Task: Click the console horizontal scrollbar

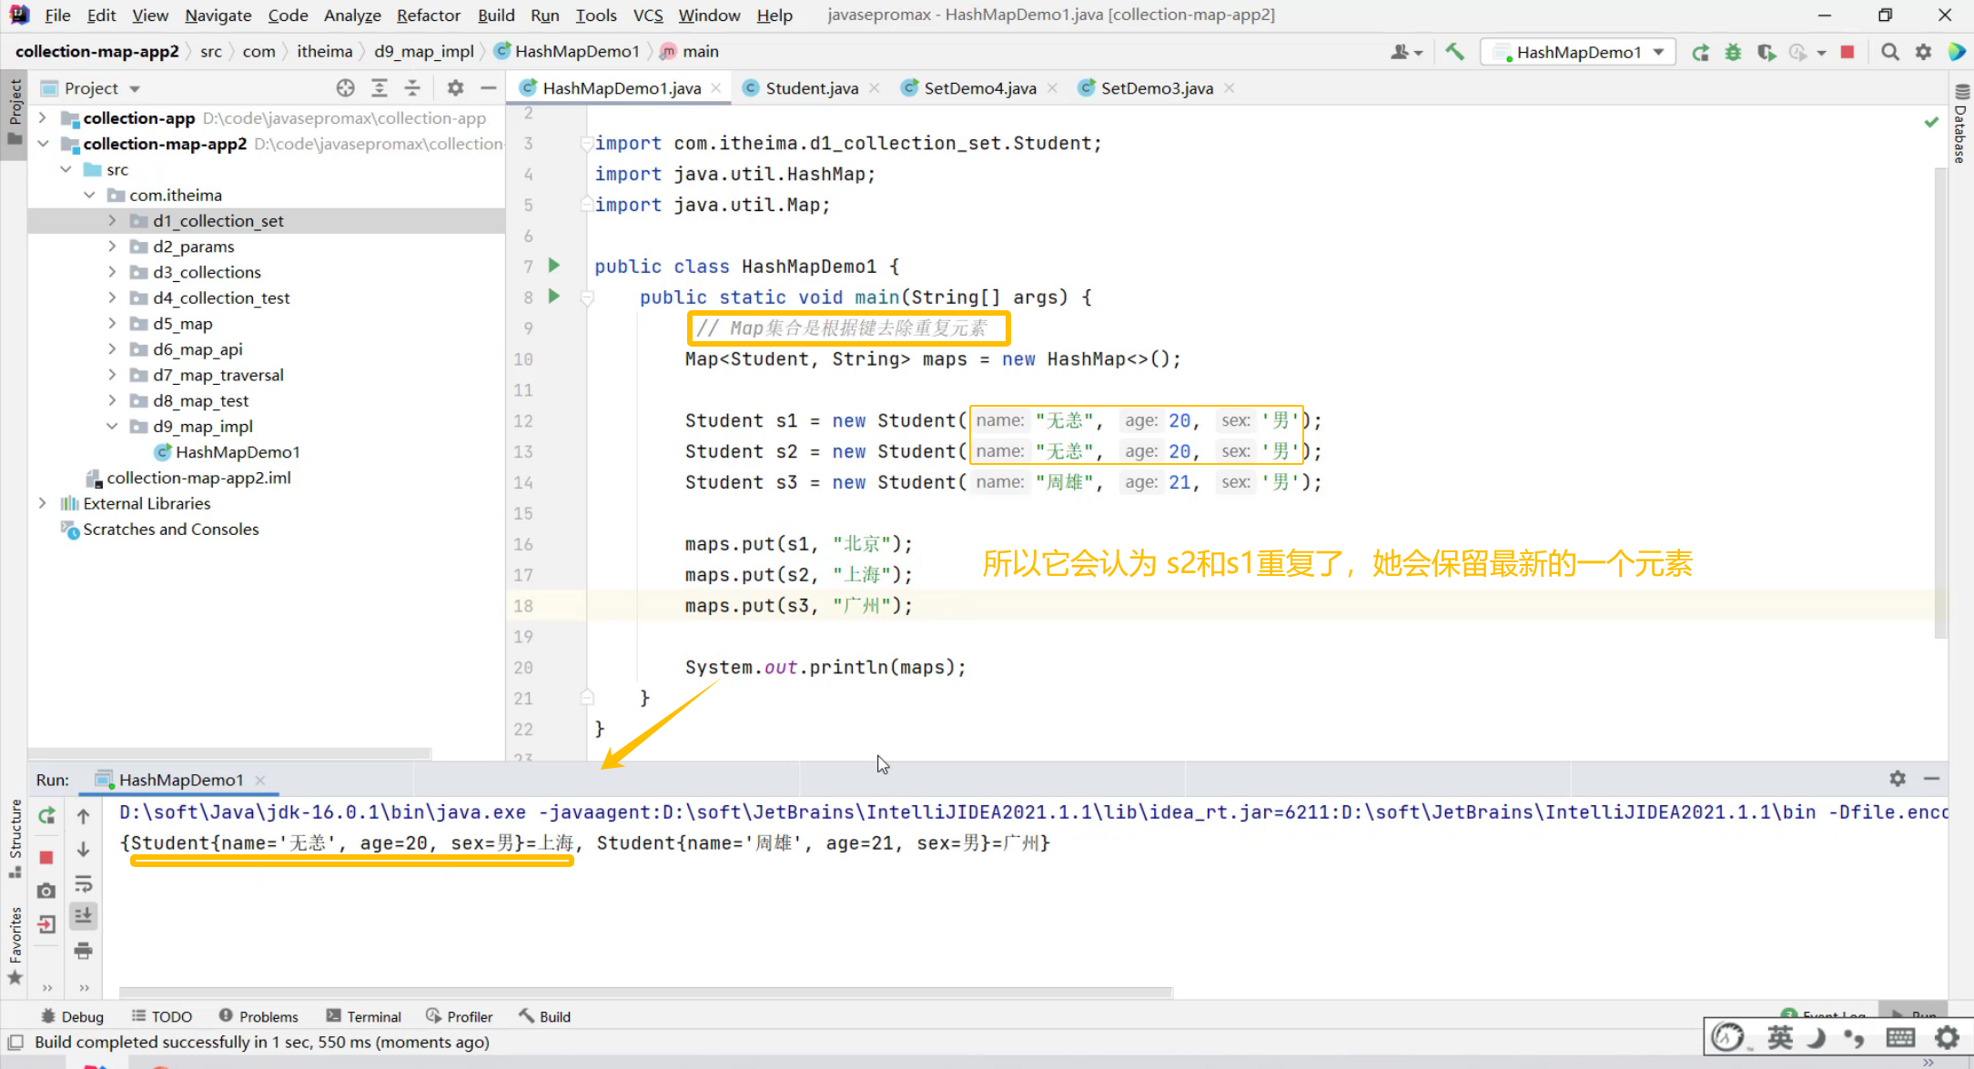Action: point(645,992)
